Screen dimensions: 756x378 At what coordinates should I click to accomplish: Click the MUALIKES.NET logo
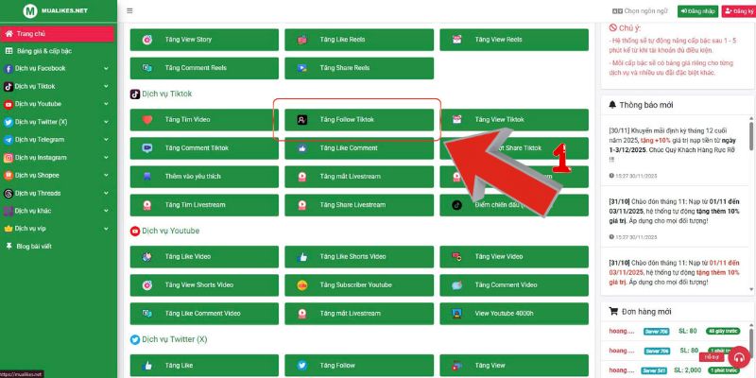(57, 10)
